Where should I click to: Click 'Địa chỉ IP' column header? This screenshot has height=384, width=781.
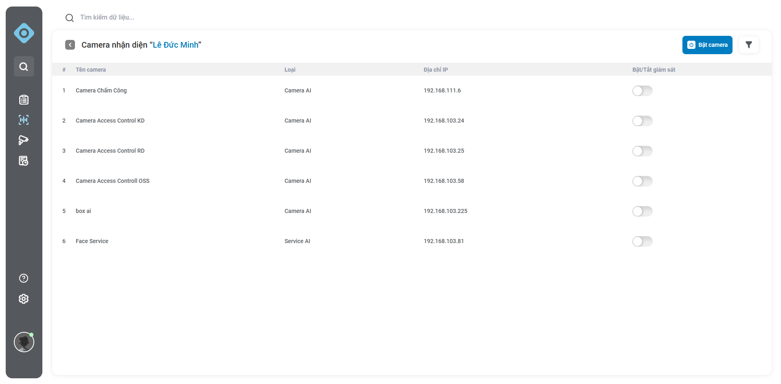click(436, 70)
